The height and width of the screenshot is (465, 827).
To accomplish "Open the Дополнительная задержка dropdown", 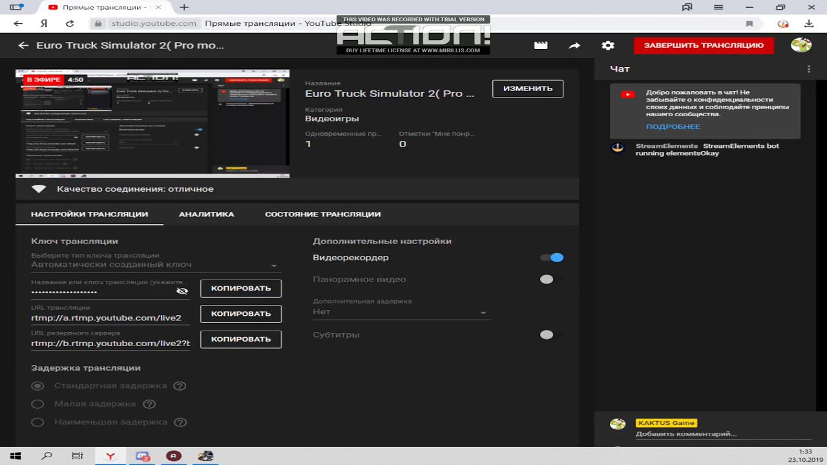I will coord(401,312).
